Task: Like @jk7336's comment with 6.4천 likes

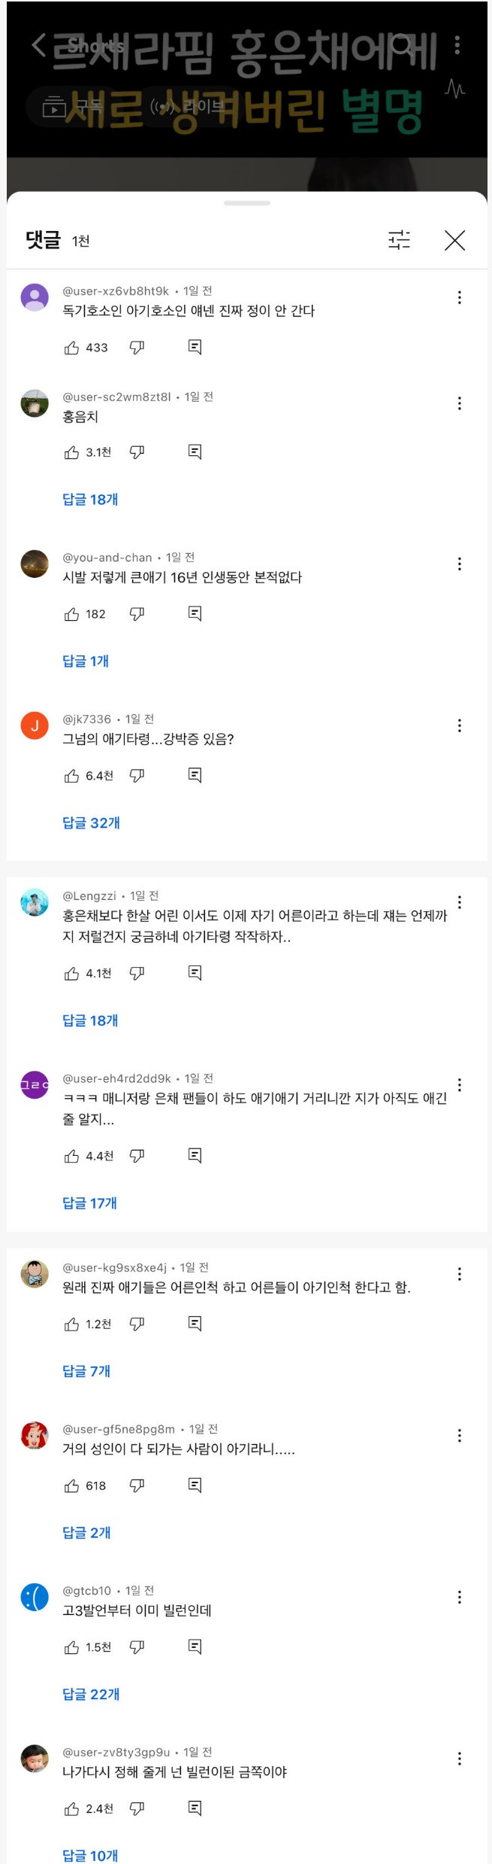Action: click(x=72, y=776)
